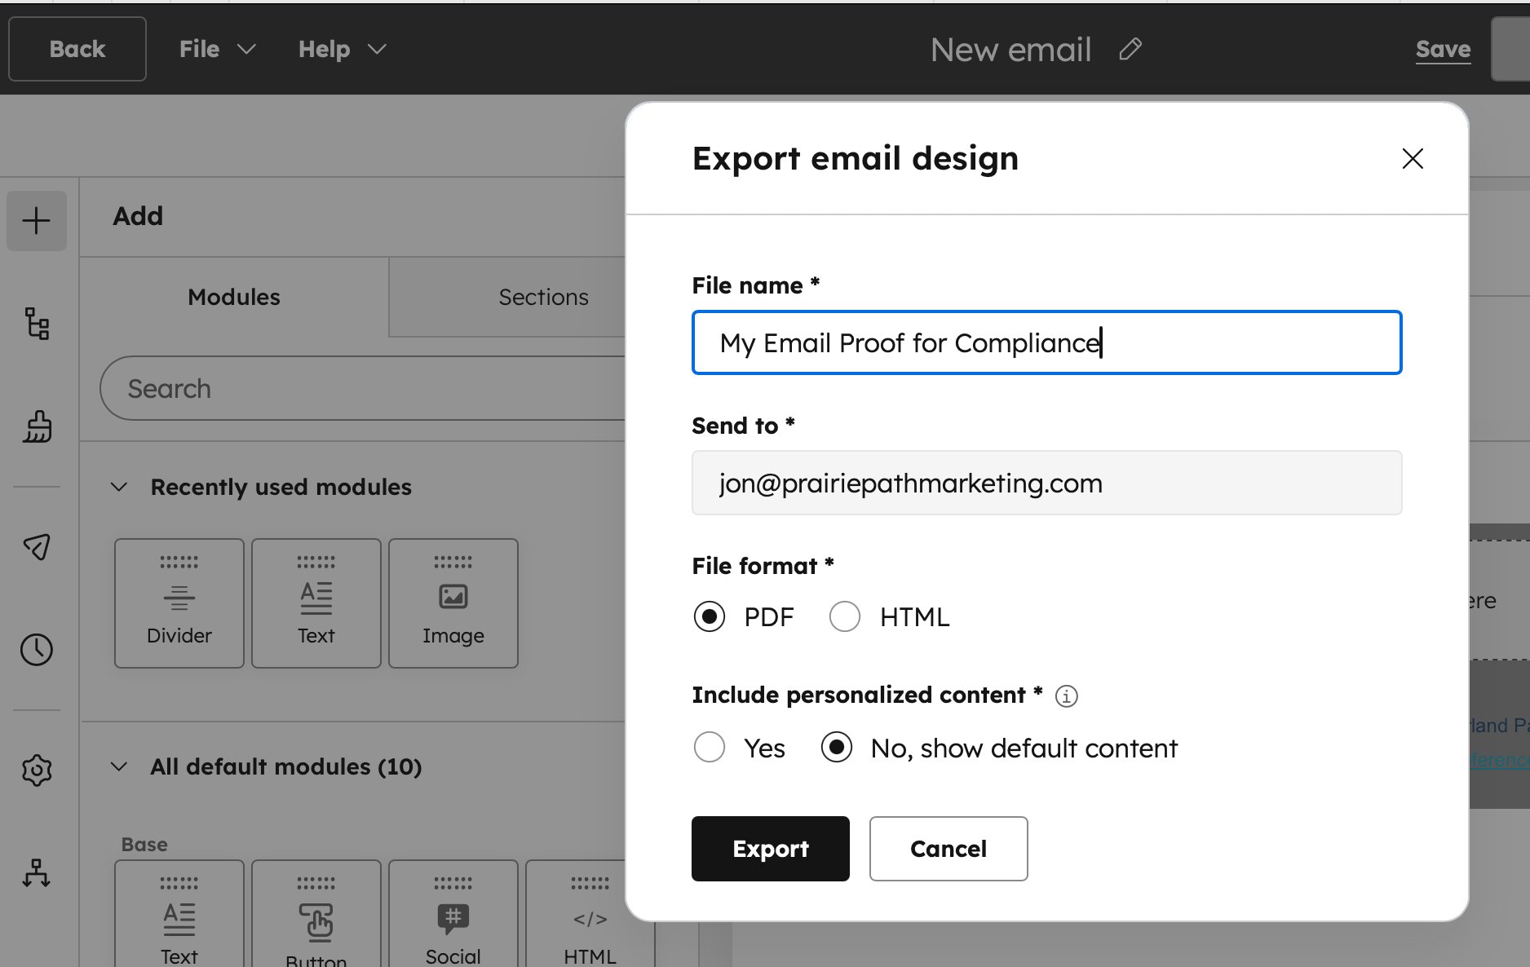Viewport: 1530px width, 967px height.
Task: Choose the HTML file format radio
Action: point(845,617)
